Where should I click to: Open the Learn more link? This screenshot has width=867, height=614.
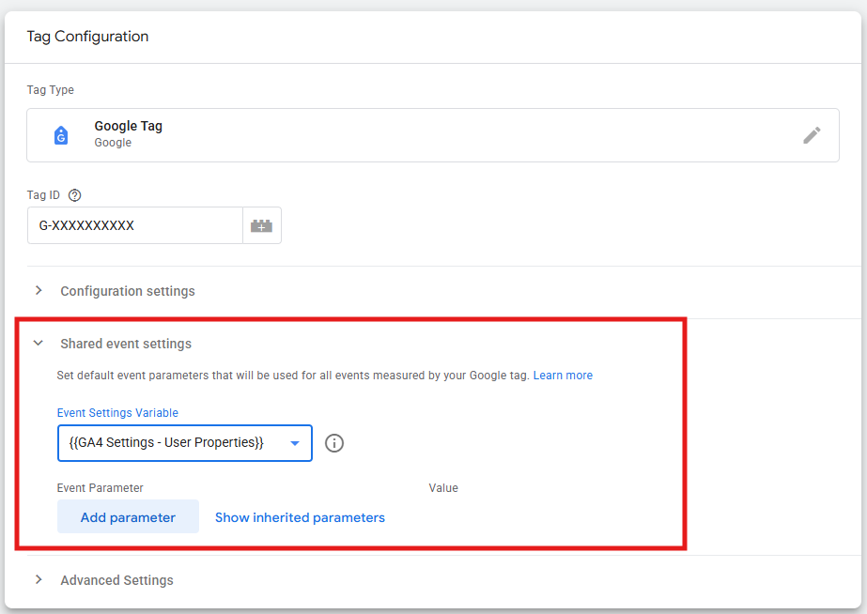(x=563, y=376)
